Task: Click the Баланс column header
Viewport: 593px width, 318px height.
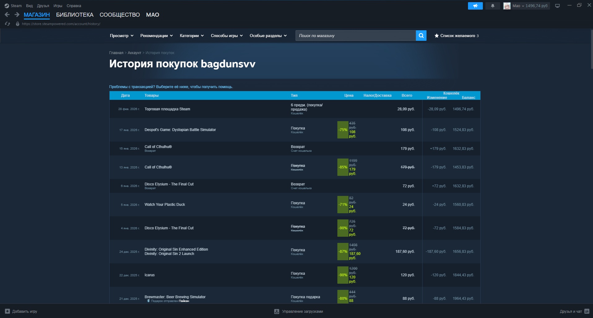Action: coord(468,98)
